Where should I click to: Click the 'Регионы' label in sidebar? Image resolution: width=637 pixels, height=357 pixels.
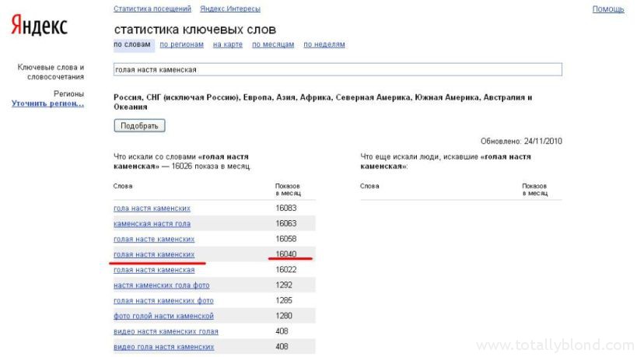[68, 94]
